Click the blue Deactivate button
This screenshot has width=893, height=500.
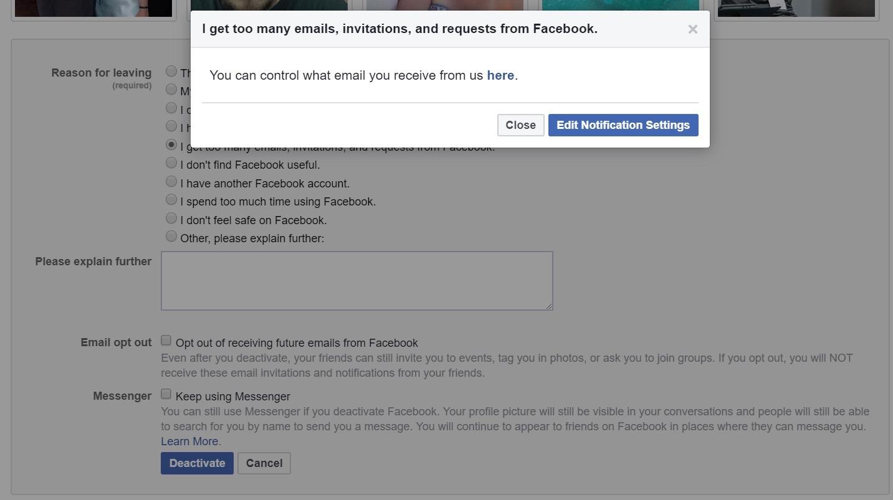point(197,463)
